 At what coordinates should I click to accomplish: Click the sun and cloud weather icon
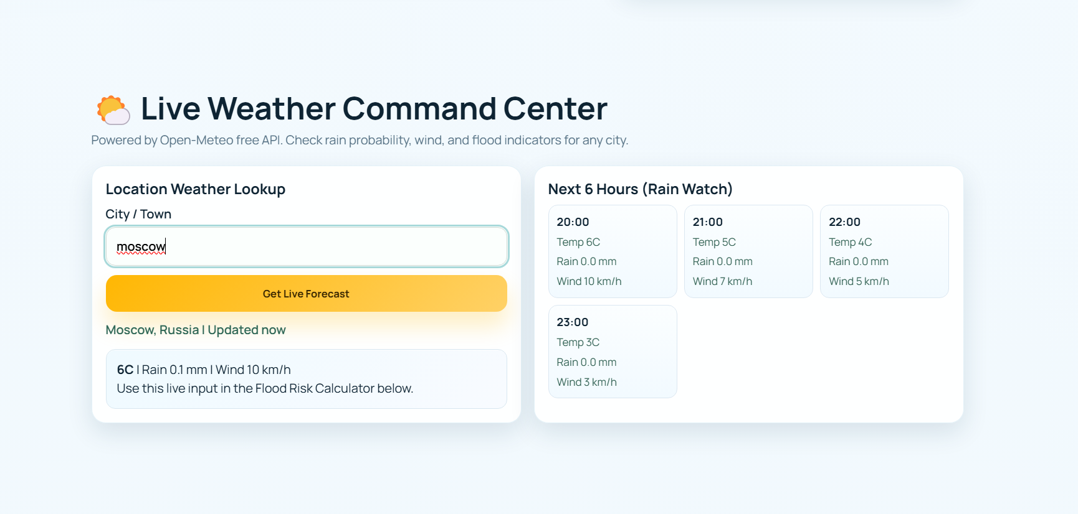coord(113,110)
